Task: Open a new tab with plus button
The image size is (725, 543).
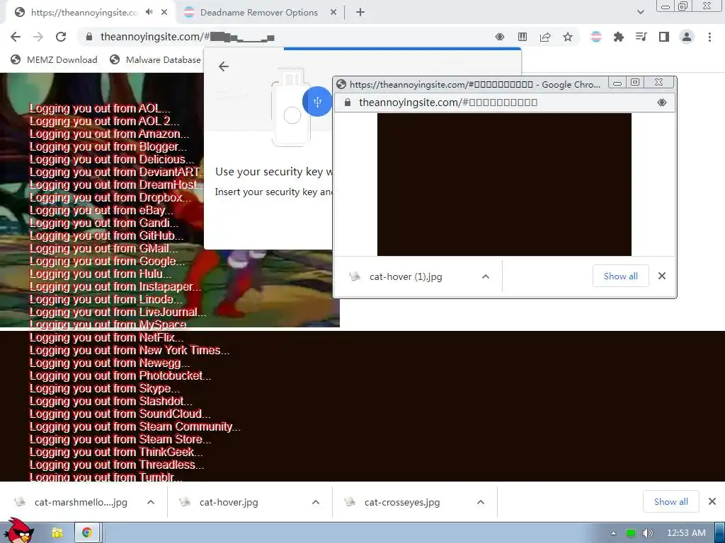Action: [360, 13]
